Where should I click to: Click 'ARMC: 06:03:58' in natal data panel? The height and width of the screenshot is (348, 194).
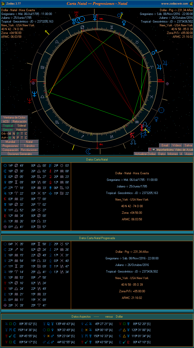point(132,219)
